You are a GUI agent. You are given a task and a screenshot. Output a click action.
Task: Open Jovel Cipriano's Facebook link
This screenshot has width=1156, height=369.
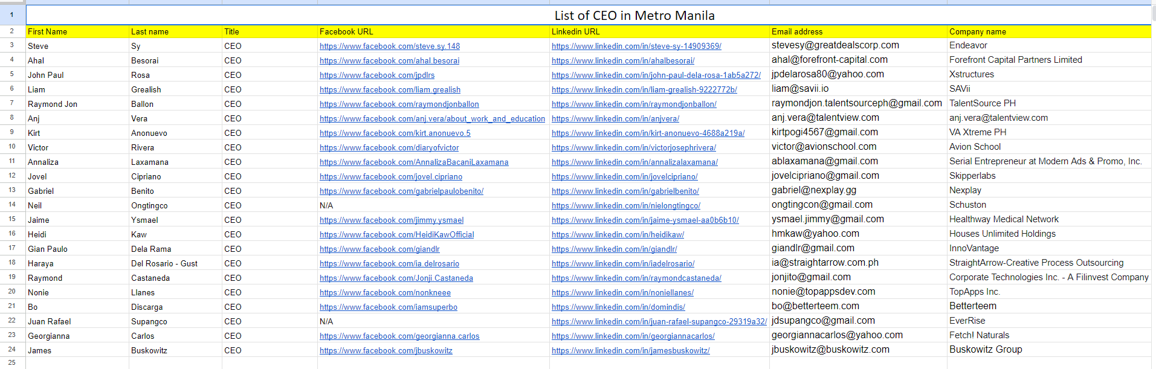tap(391, 176)
